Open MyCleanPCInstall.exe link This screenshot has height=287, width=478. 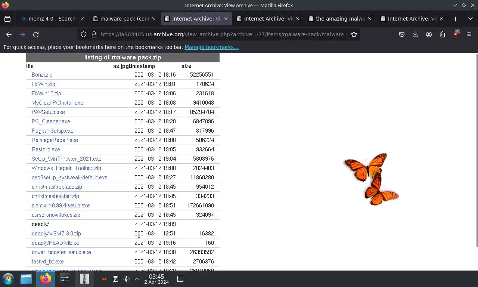[x=57, y=103]
